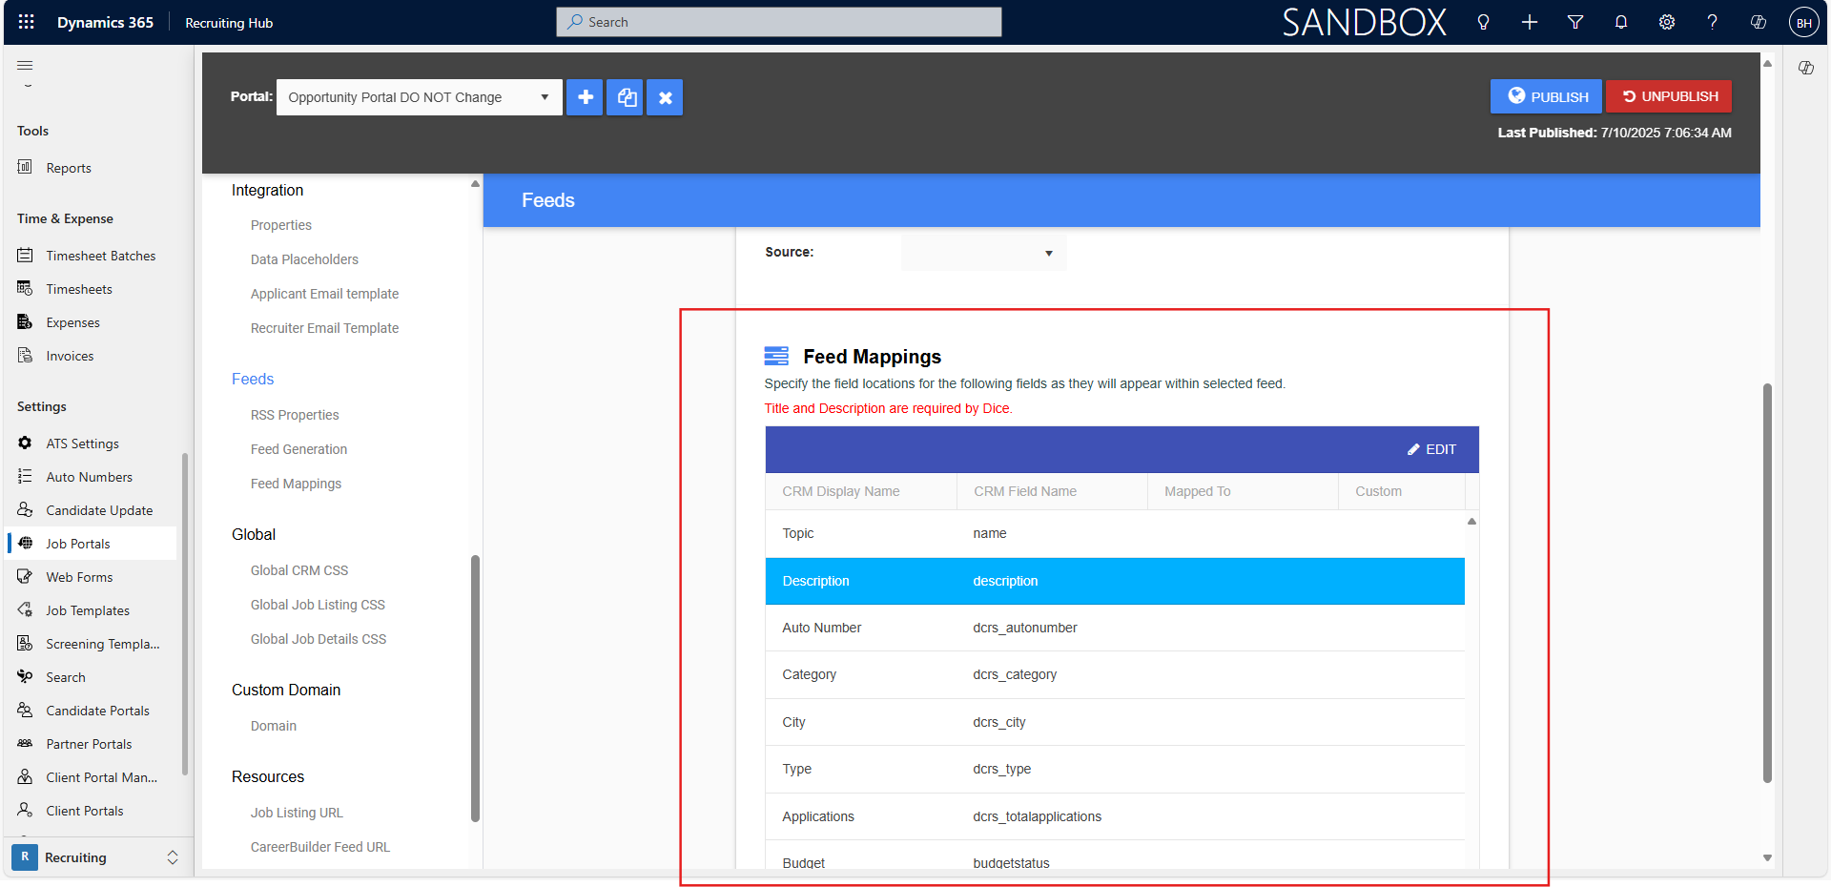Open the BH user account avatar

click(x=1804, y=23)
